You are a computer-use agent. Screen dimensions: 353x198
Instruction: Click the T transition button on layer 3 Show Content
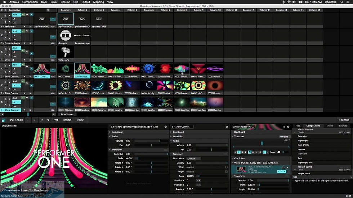point(53,70)
